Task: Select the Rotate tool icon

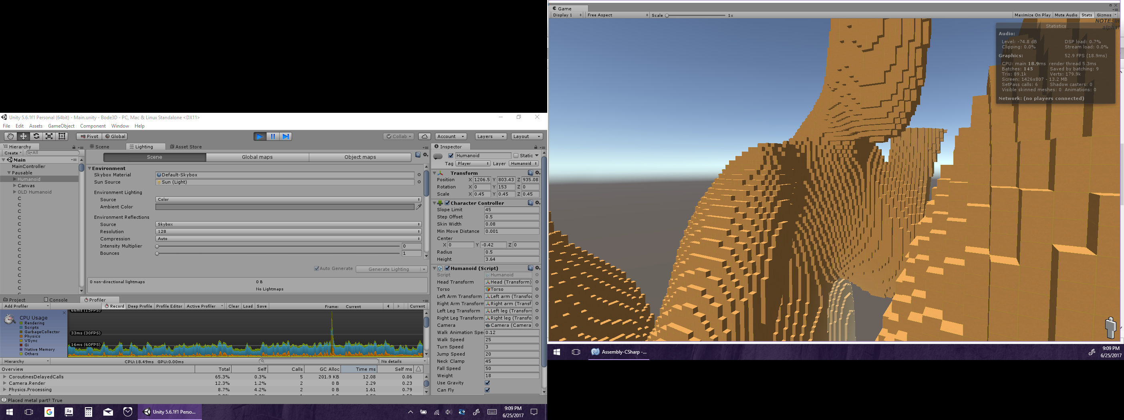Action: [x=36, y=136]
